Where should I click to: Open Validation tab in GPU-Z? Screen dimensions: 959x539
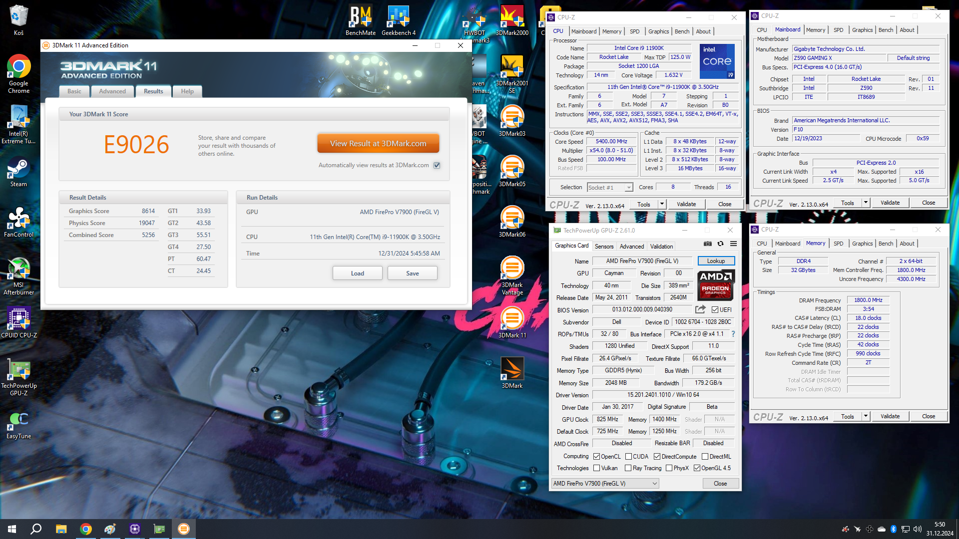661,247
